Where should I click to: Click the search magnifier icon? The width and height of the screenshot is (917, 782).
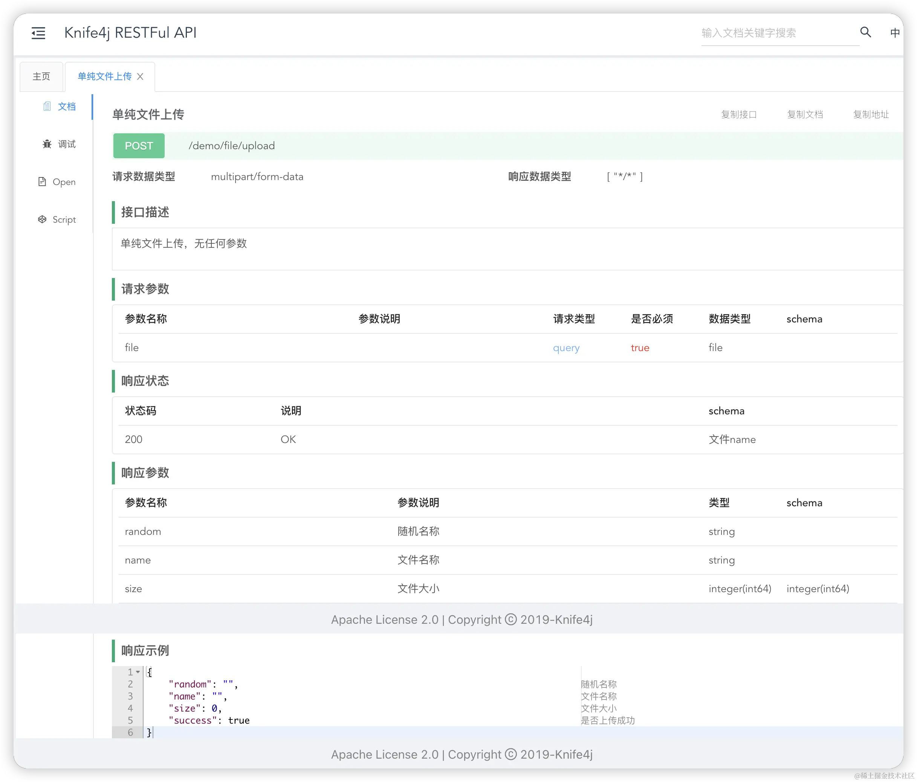(x=865, y=32)
